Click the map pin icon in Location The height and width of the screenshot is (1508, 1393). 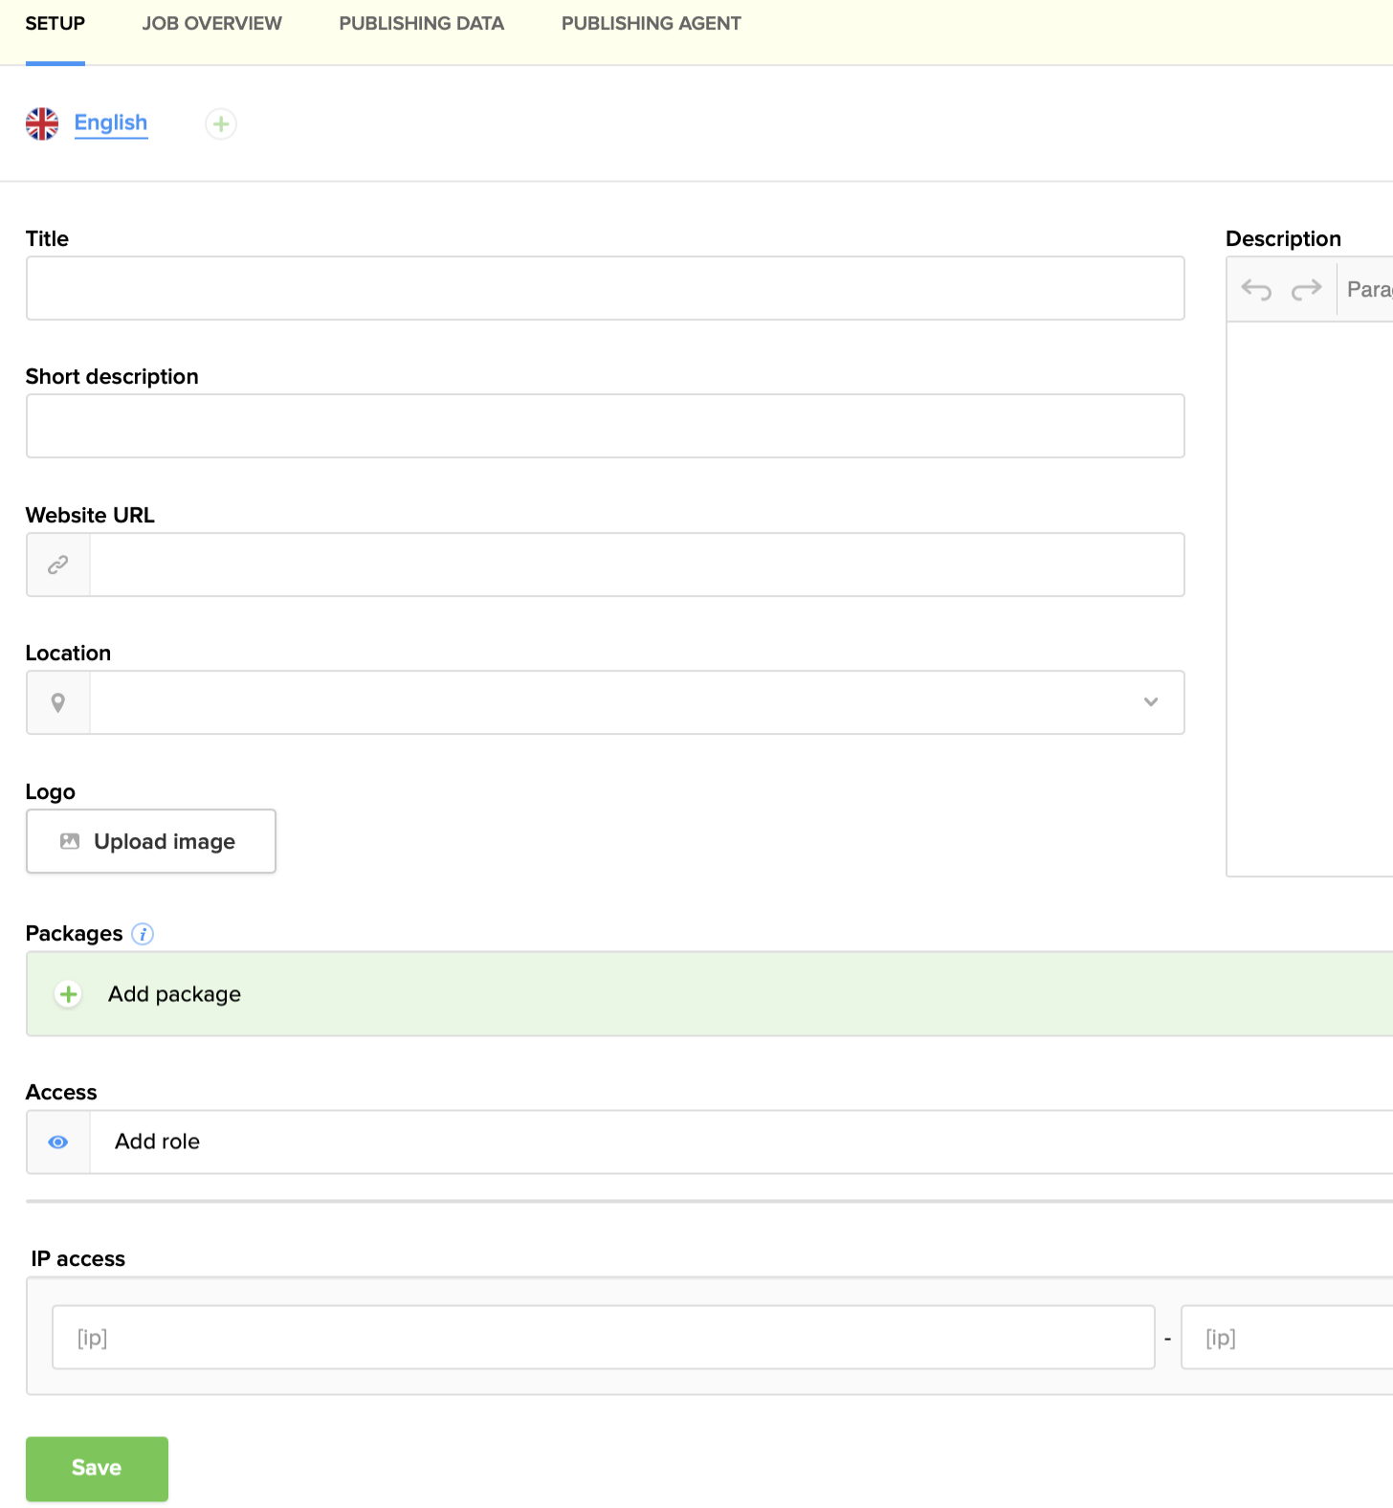[x=58, y=703]
